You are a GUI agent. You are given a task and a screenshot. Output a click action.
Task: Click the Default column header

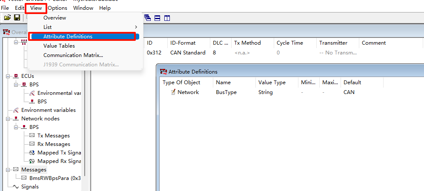point(362,83)
